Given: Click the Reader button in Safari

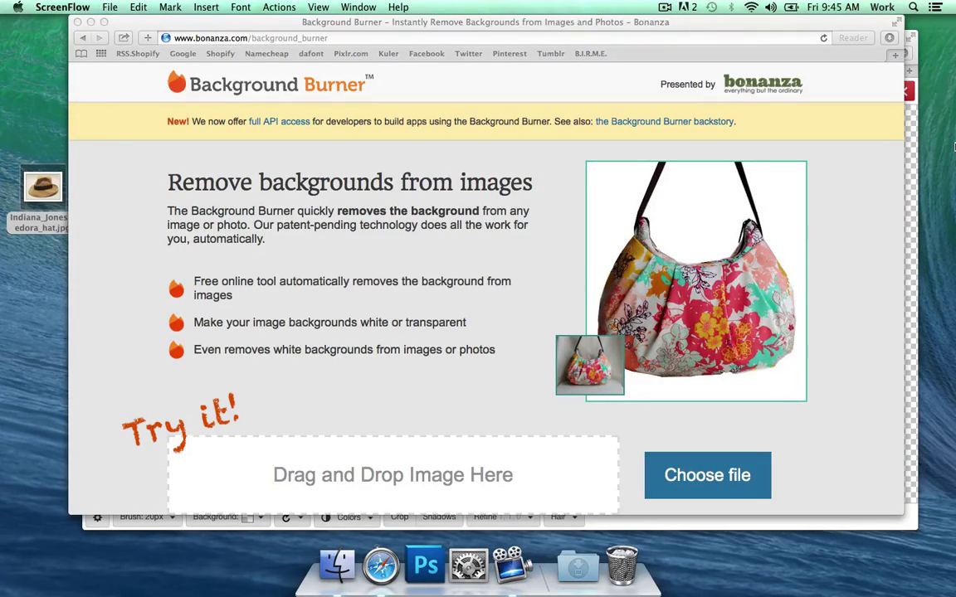Looking at the screenshot, I should pos(853,38).
